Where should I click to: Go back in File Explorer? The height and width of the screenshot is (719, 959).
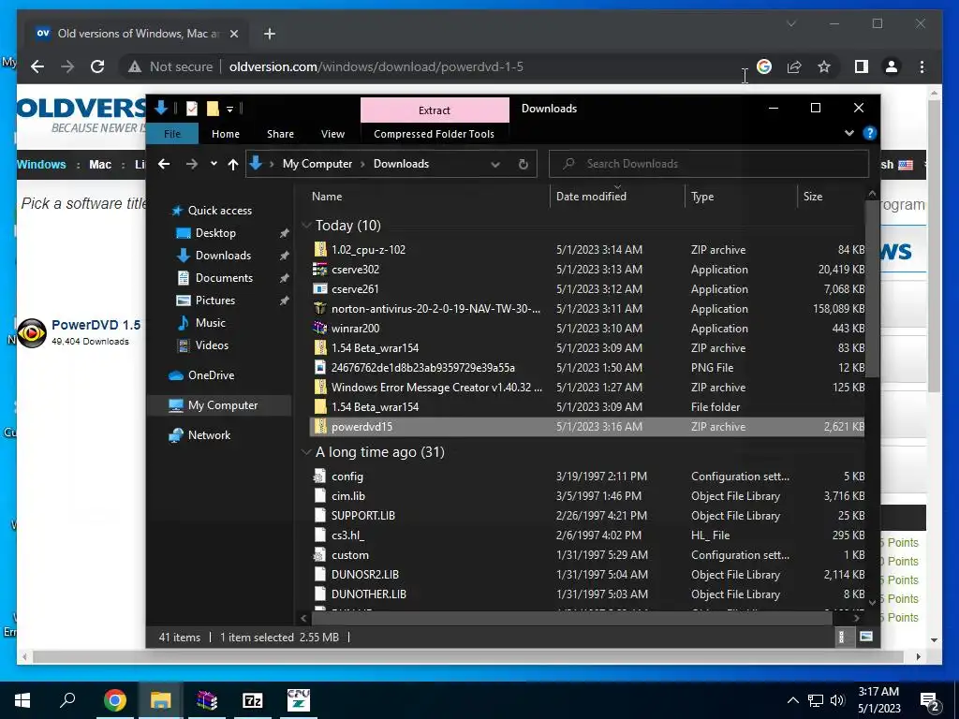pyautogui.click(x=163, y=164)
